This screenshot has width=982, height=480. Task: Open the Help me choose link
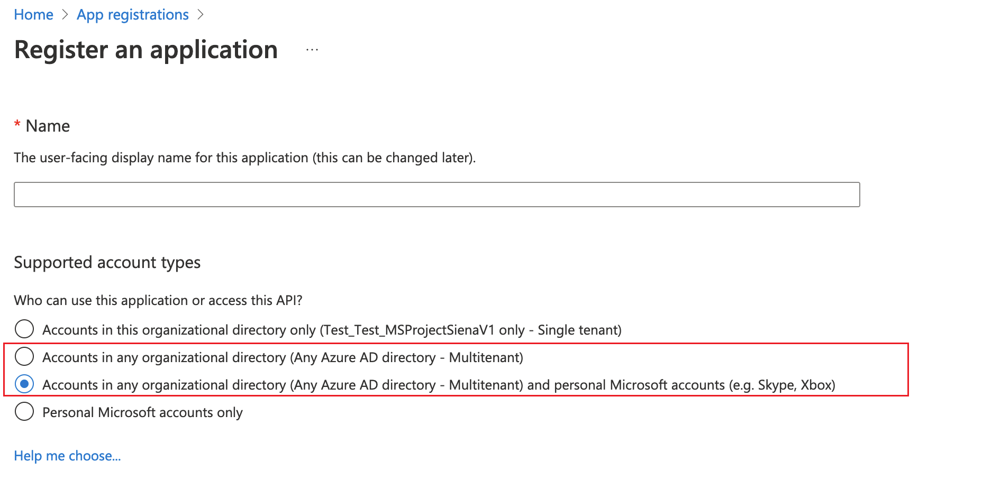pyautogui.click(x=67, y=456)
